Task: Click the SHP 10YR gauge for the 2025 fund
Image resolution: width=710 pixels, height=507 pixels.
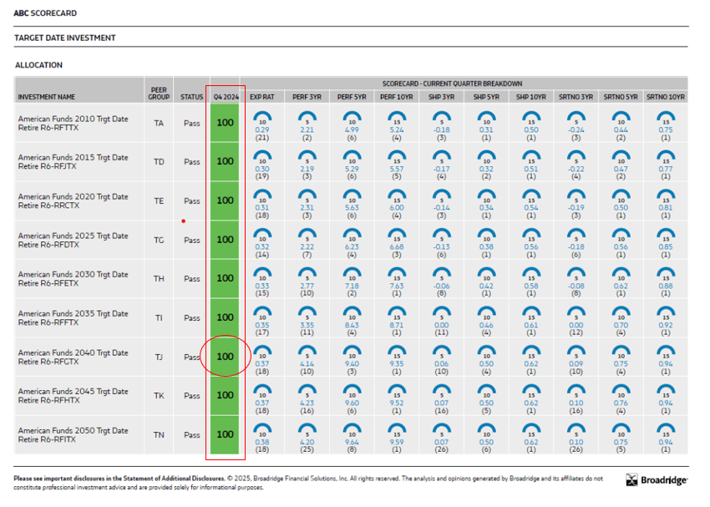Action: pos(531,235)
